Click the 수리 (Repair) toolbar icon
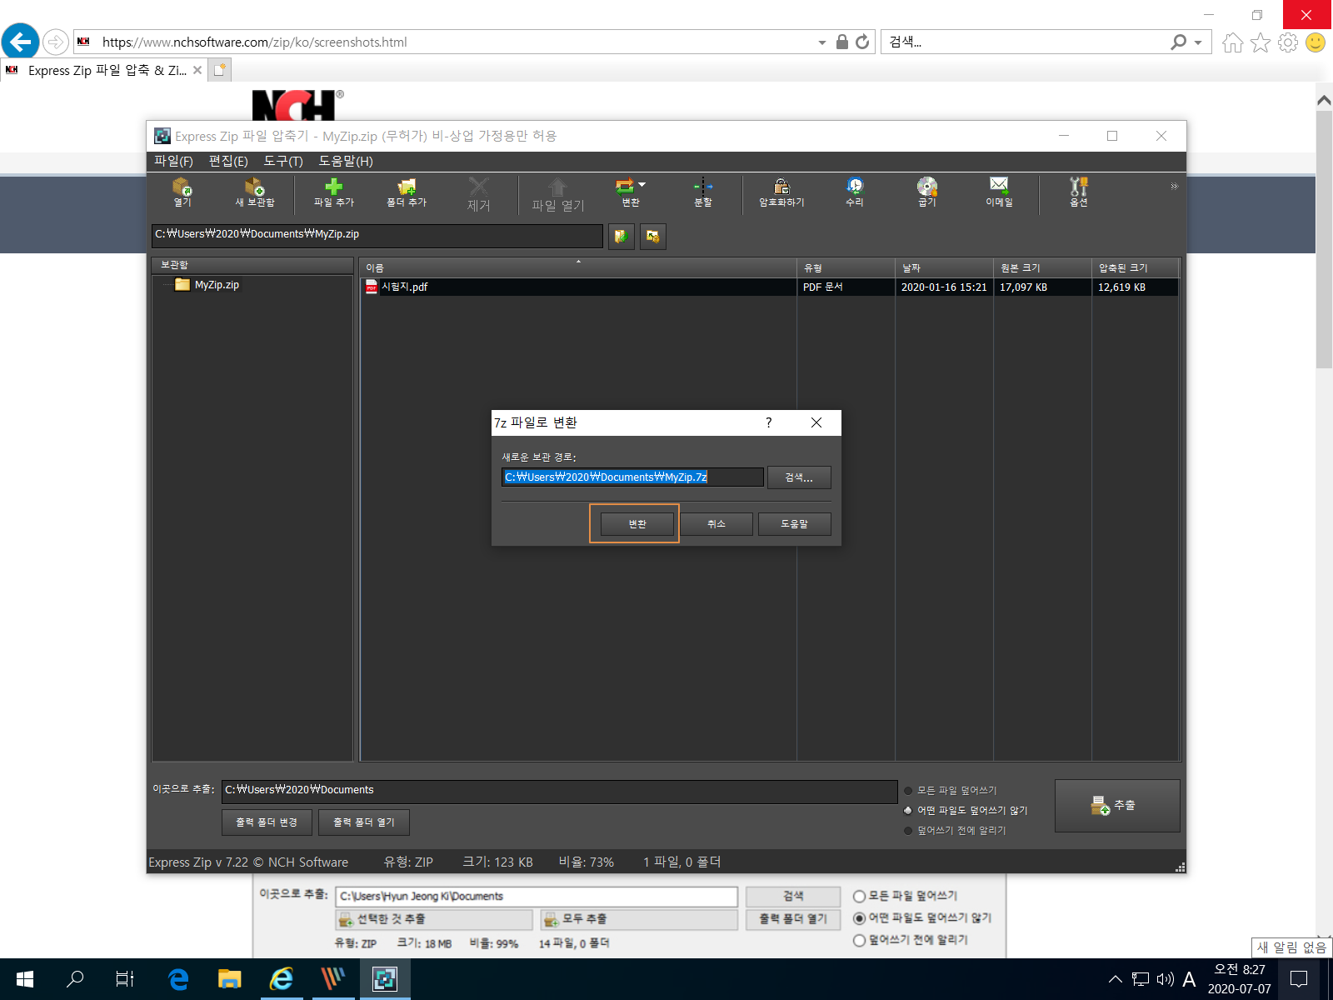The image size is (1333, 1000). 855,192
